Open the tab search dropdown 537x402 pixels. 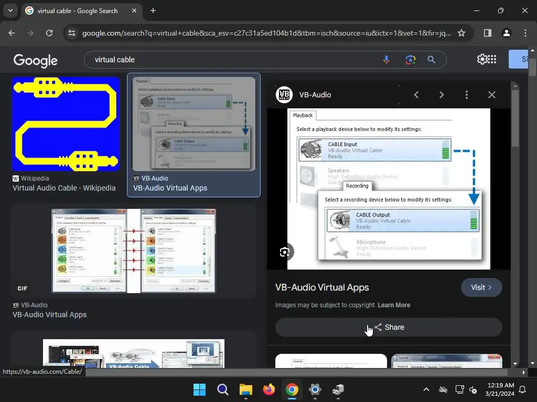coord(10,10)
